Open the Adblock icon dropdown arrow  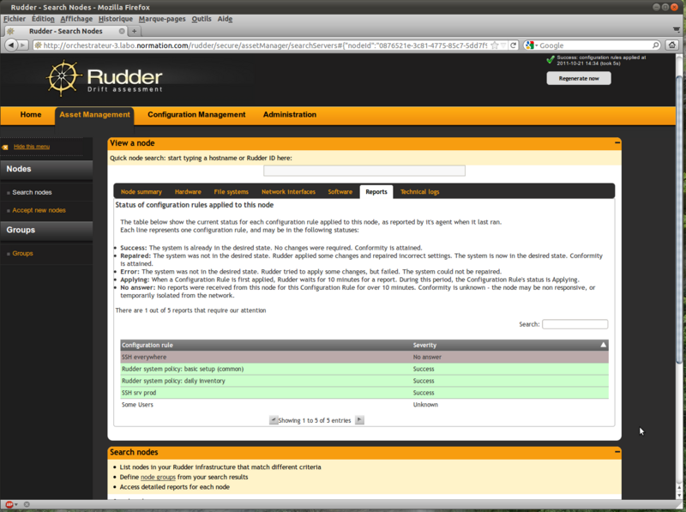pos(16,504)
